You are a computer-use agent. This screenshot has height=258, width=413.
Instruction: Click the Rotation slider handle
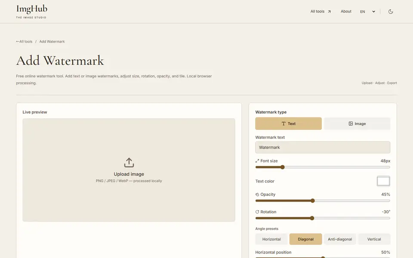312,218
